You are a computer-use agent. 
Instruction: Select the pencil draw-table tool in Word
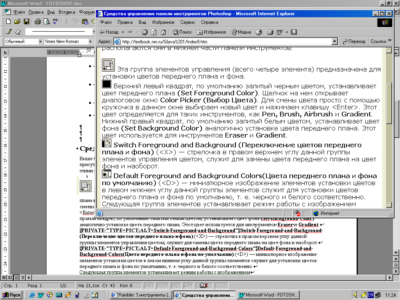[9, 32]
